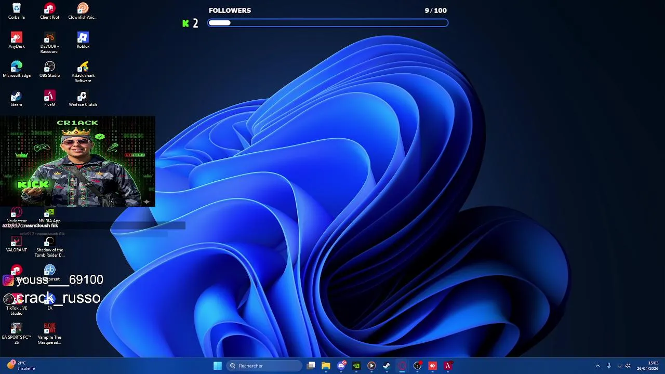The width and height of the screenshot is (665, 374).
Task: Open Discord from the taskbar
Action: tap(341, 366)
